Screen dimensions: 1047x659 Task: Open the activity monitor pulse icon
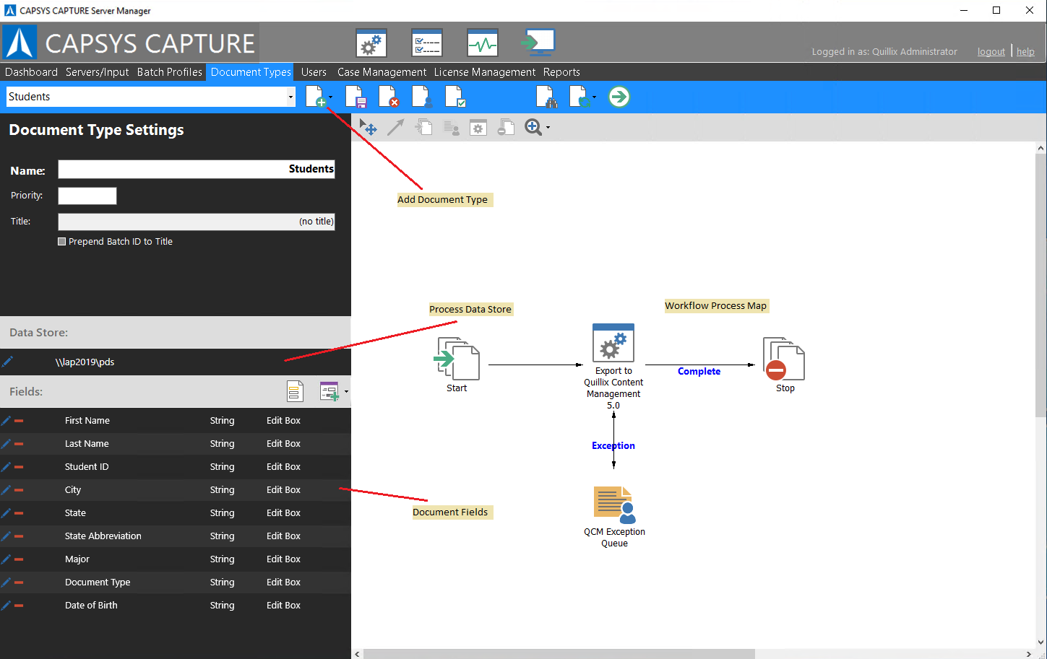click(482, 43)
